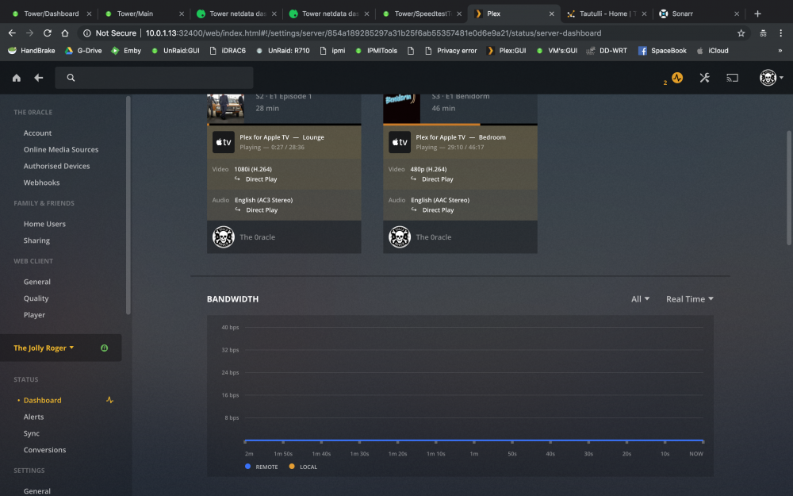Open Home Users settings
Viewport: 793px width, 496px height.
[44, 225]
